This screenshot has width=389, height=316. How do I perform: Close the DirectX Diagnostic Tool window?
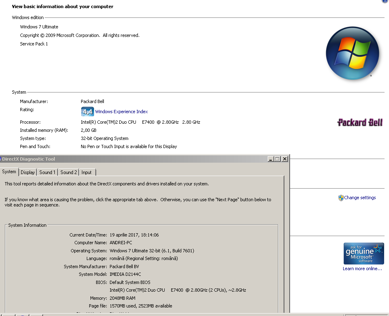[285, 159]
